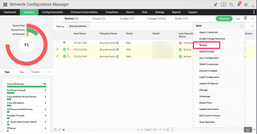Open the apps grid menu icon
Viewport: 257px width, 134px height.
point(5,5)
